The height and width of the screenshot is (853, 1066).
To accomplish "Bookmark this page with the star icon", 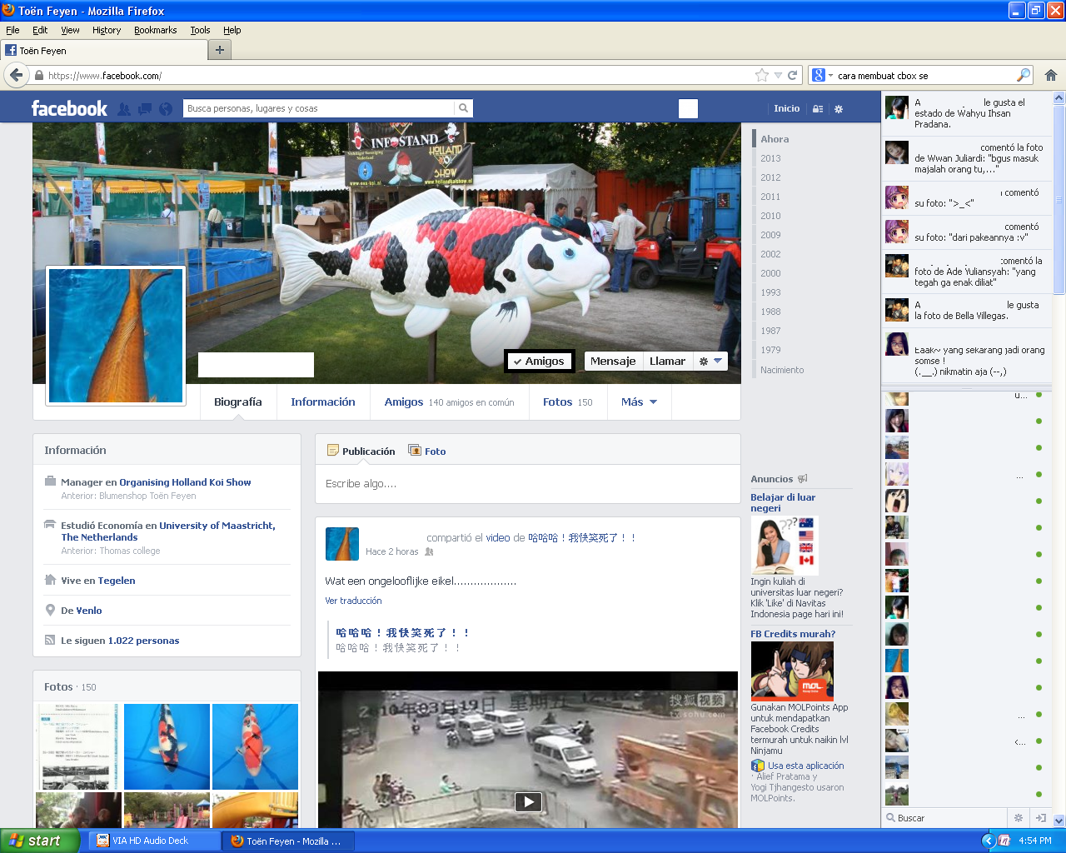I will 761,75.
